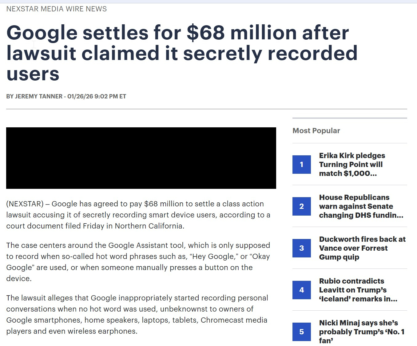Click the Google settles $68 million headline
Image resolution: width=417 pixels, height=346 pixels.
click(181, 53)
